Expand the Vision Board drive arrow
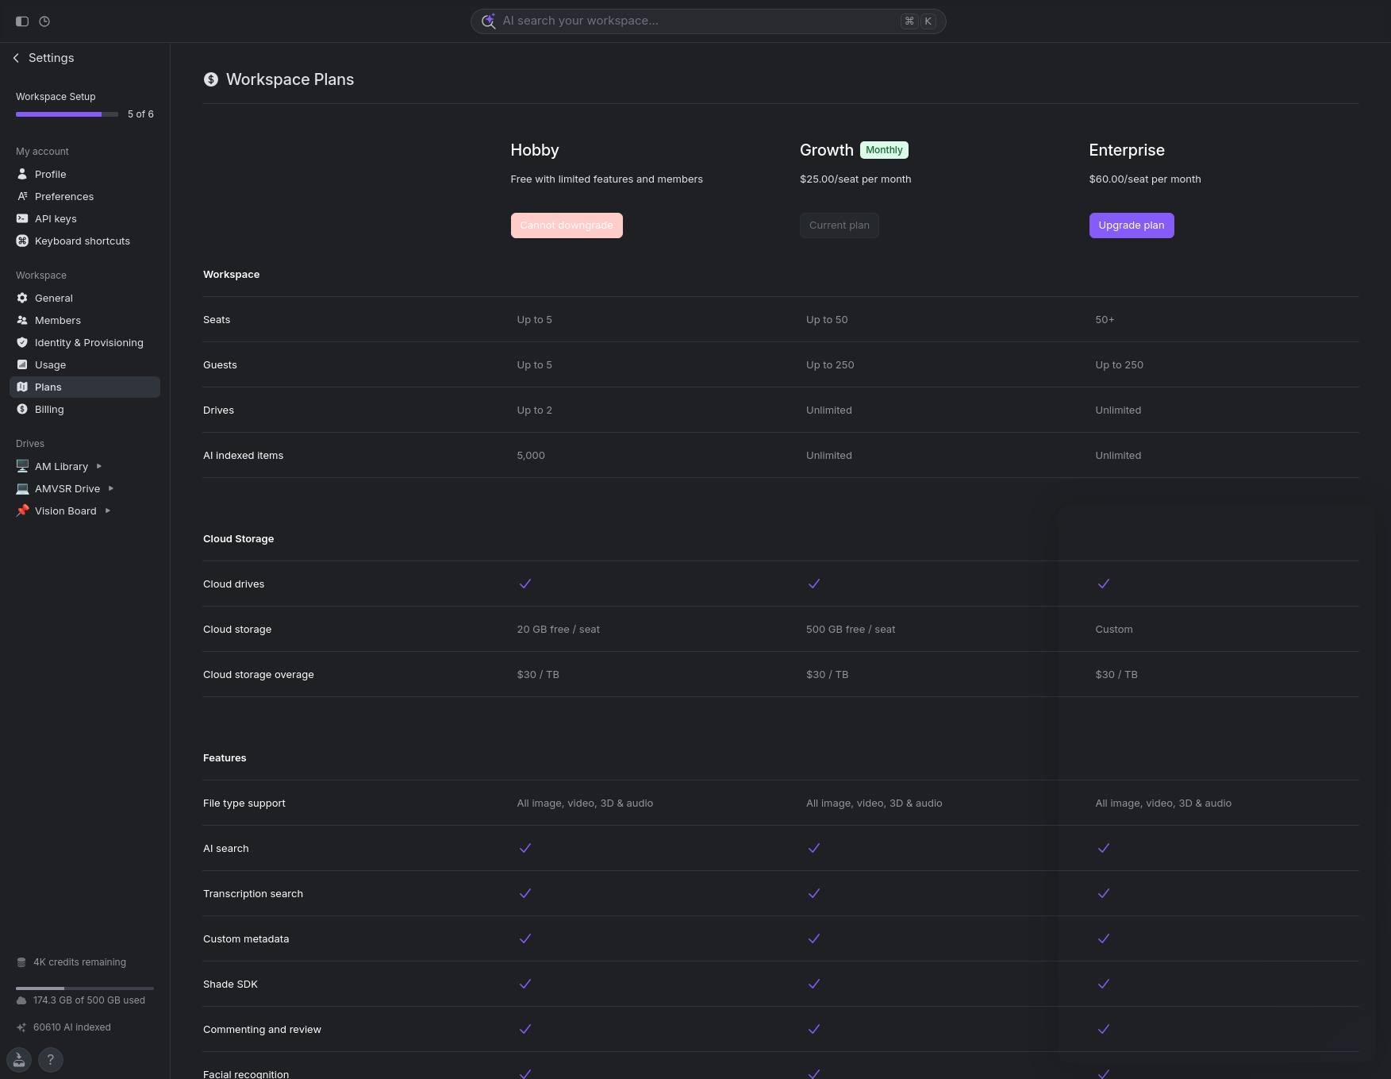Image resolution: width=1391 pixels, height=1079 pixels. point(108,511)
